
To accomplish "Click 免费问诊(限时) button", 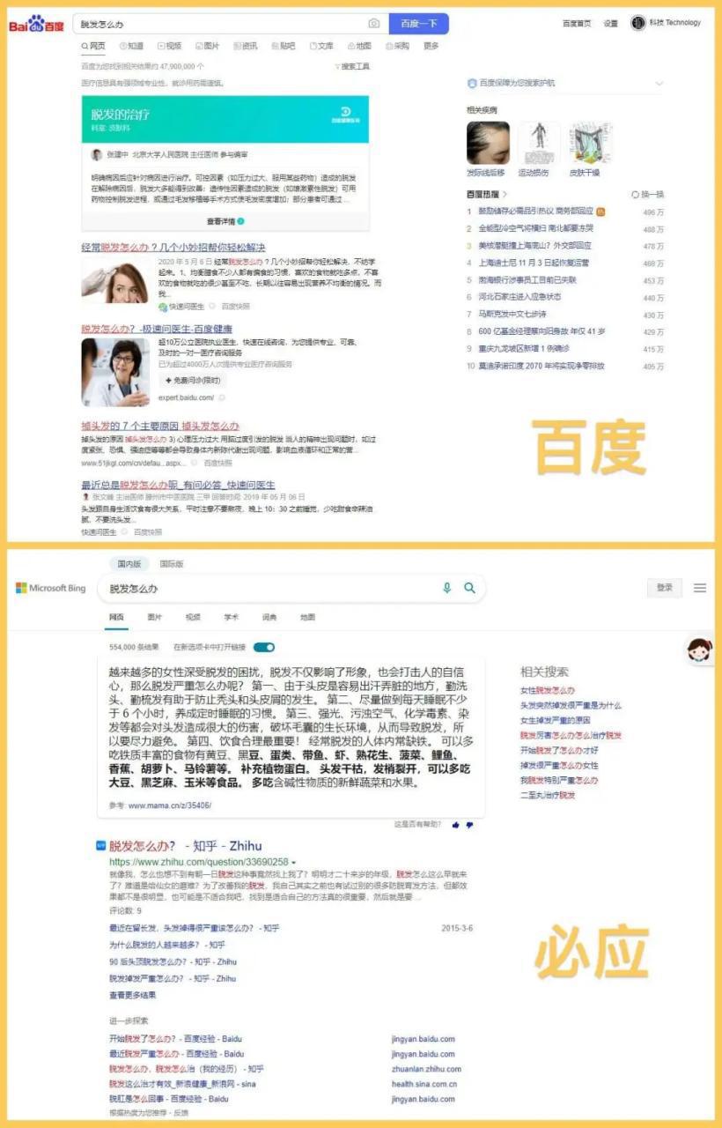I will pyautogui.click(x=192, y=381).
